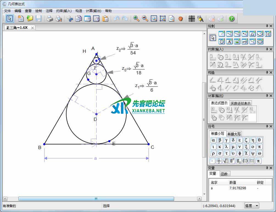This screenshot has width=276, height=212.
Task: Click the Print toolbar icon
Action: (x=49, y=19)
